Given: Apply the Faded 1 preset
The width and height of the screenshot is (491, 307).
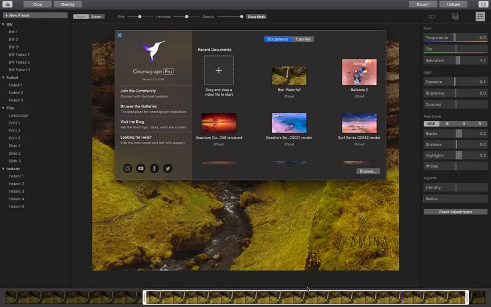Looking at the screenshot, I should coord(16,85).
